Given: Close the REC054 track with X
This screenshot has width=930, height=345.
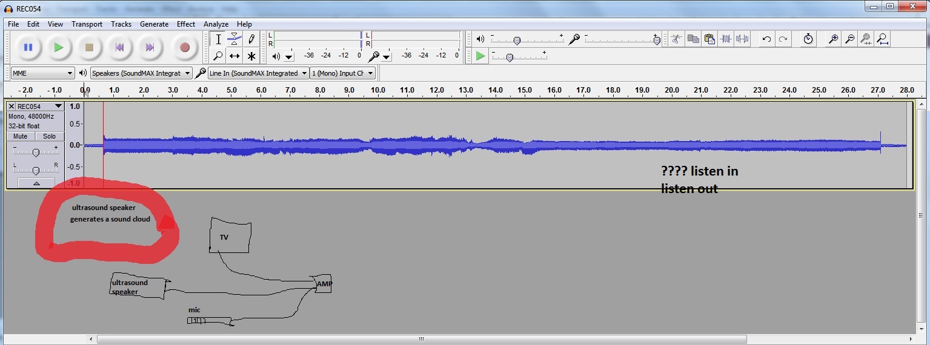Looking at the screenshot, I should pyautogui.click(x=12, y=107).
